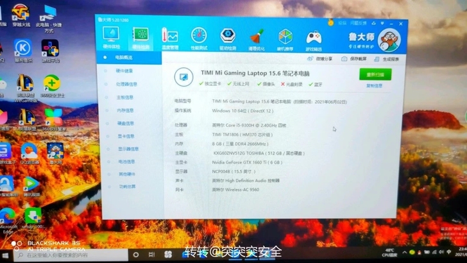This screenshot has height=263, width=467.
Task: Click the Core i5-9300H processor text
Action: coord(249,125)
